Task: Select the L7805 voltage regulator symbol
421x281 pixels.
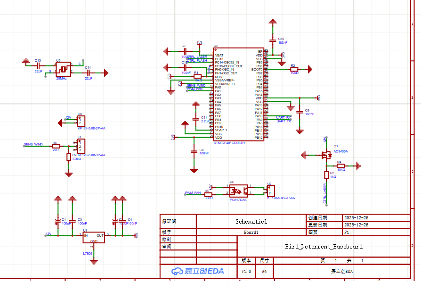Action: [x=94, y=237]
